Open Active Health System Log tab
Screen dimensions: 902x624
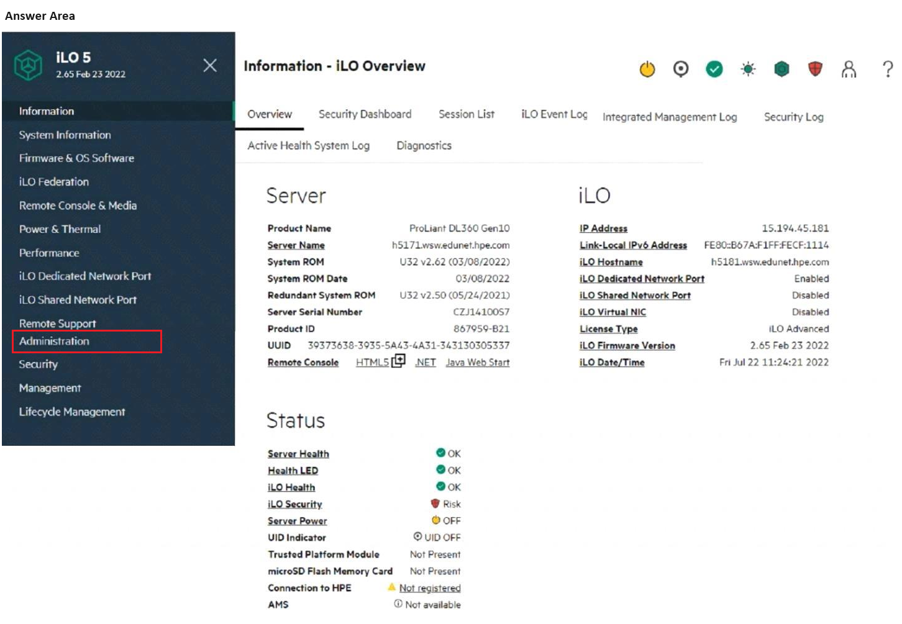(x=308, y=145)
